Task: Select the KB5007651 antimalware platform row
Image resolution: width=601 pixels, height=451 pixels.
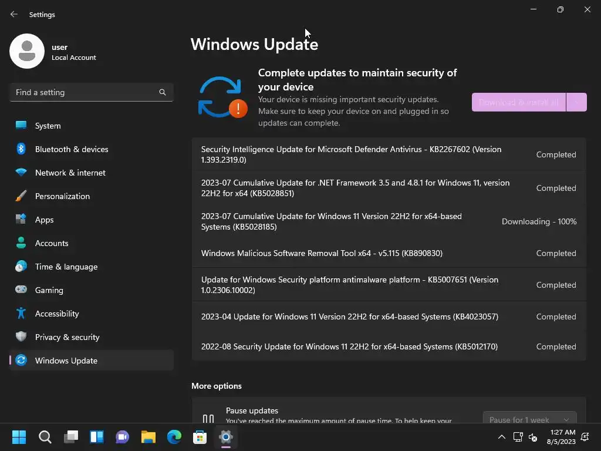Action: point(389,285)
